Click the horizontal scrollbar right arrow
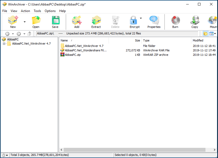 (214, 150)
